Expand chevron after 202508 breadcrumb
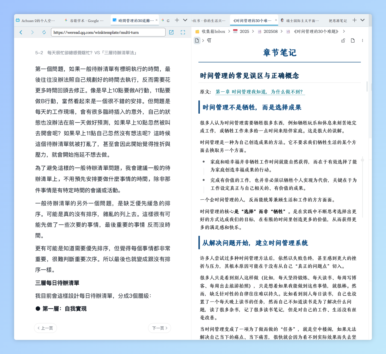Image resolution: width=386 pixels, height=354 pixels. pos(282,32)
